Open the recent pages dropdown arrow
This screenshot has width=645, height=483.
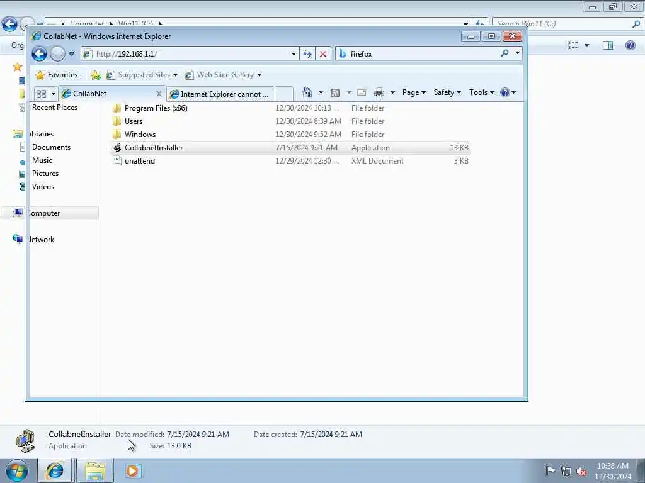72,54
